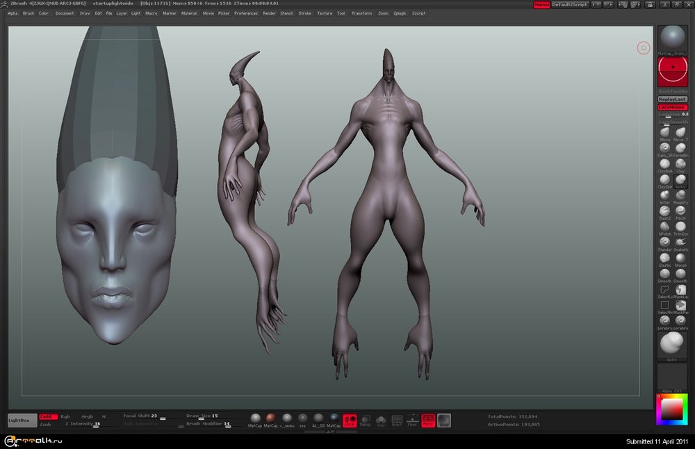Open the Alpha Off selector

coord(672,378)
